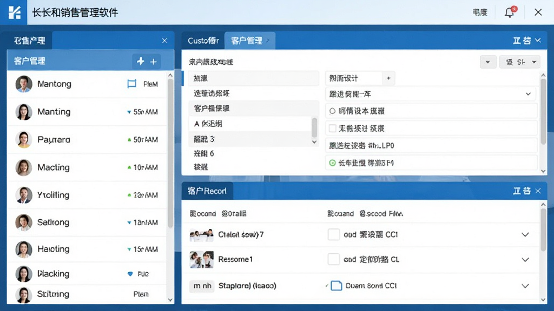Select the 客户管理 tab in the upper right panel
Image resolution: width=554 pixels, height=311 pixels.
pos(250,40)
